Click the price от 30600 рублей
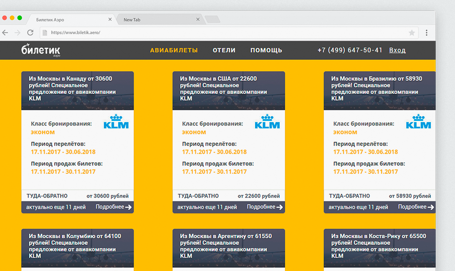455x271 pixels. click(x=107, y=196)
